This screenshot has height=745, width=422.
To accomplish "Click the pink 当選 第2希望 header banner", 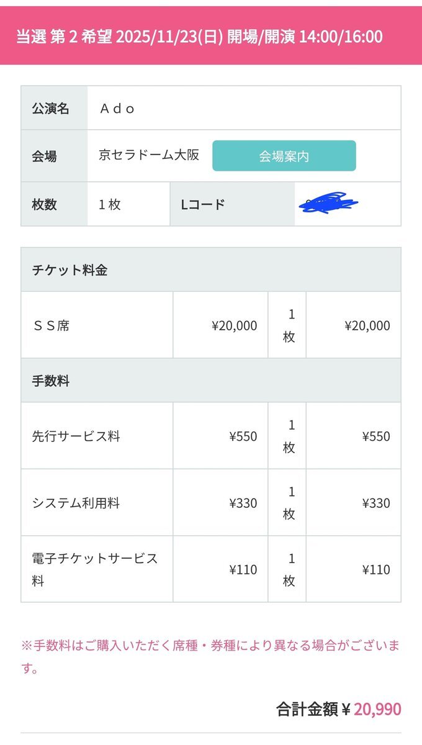I will tap(211, 35).
